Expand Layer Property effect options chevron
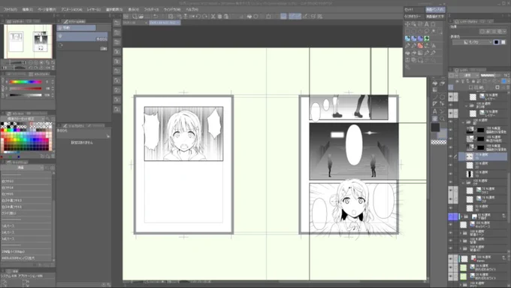 pyautogui.click(x=505, y=32)
